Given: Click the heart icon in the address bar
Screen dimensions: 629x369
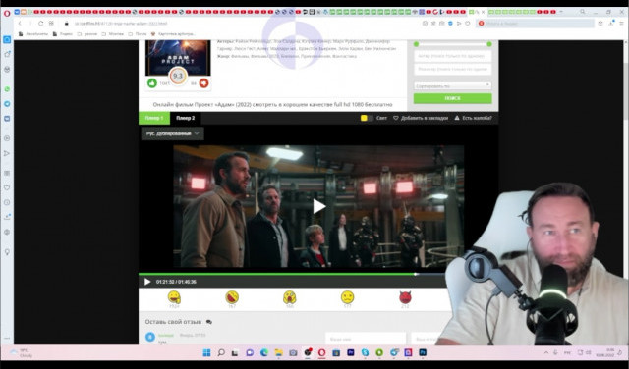Looking at the screenshot, I should point(468,24).
